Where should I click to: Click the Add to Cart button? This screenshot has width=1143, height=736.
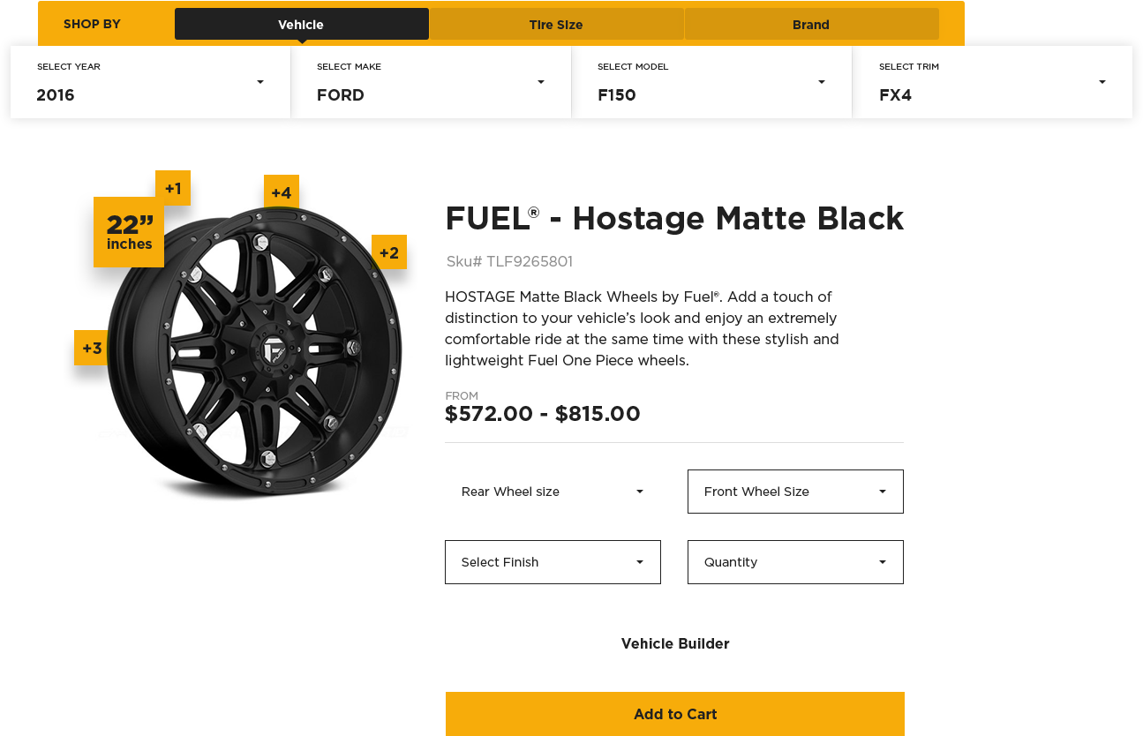pos(674,713)
